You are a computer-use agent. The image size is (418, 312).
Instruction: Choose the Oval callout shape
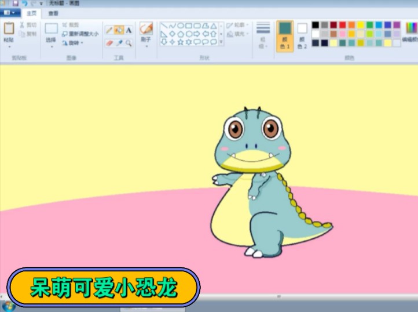point(206,42)
